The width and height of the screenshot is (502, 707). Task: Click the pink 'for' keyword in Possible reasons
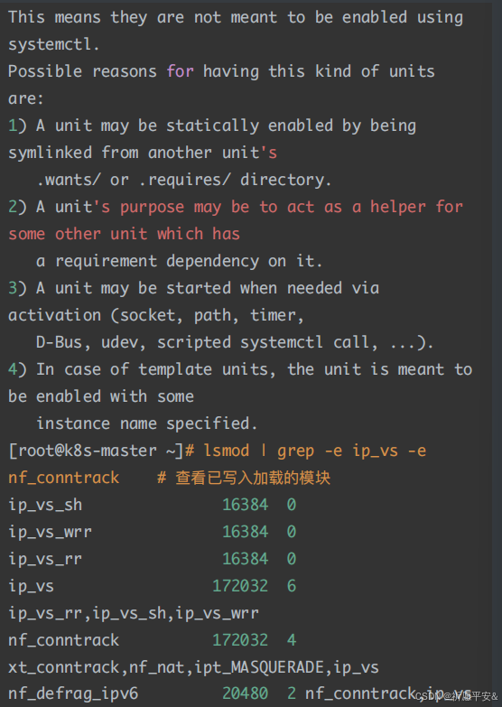pos(180,71)
